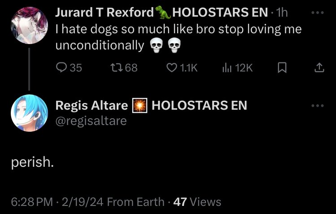The height and width of the screenshot is (214, 336).
Task: Click the 'I hate dogs' tweet text
Action: pos(179,37)
